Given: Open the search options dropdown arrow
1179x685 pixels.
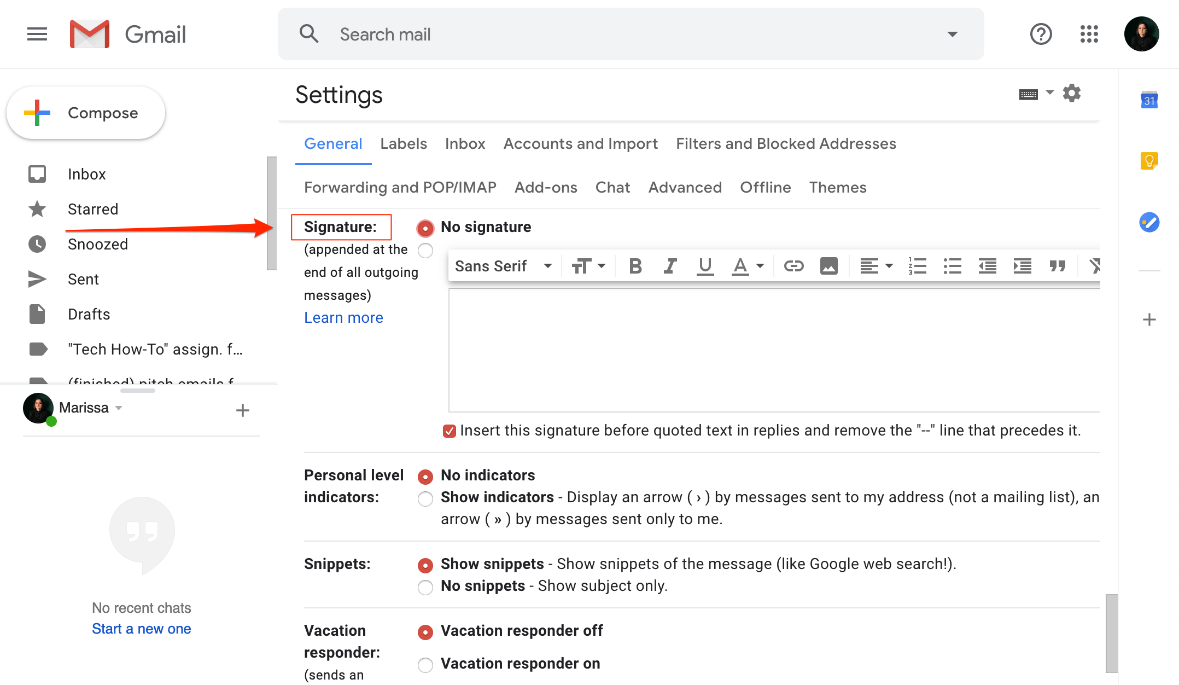Looking at the screenshot, I should click(x=952, y=34).
